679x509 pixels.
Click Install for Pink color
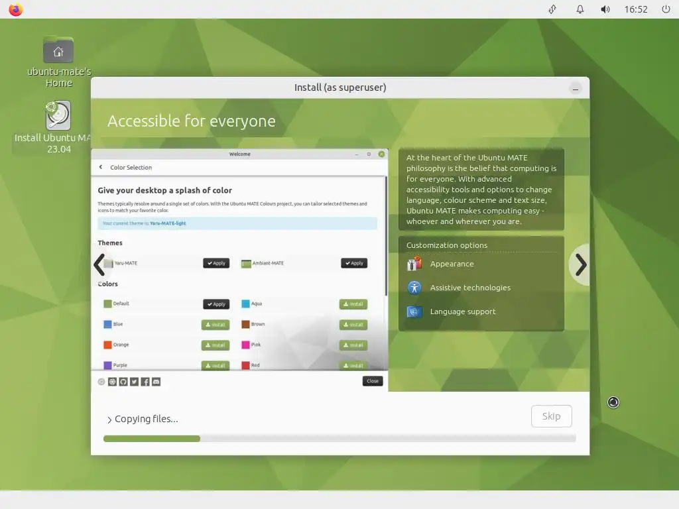pos(353,345)
